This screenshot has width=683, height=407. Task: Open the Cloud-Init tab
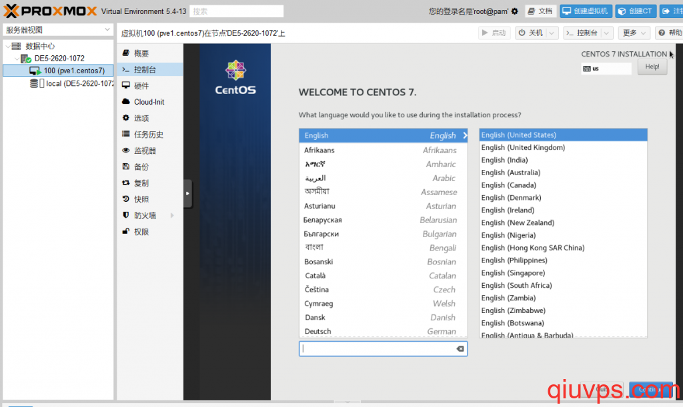(150, 102)
